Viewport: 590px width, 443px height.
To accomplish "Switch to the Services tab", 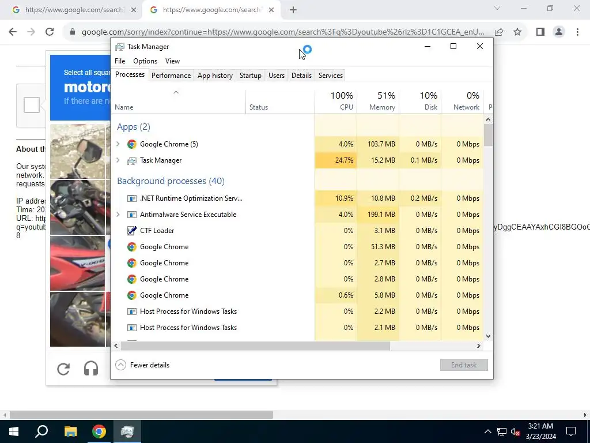I will (x=331, y=76).
